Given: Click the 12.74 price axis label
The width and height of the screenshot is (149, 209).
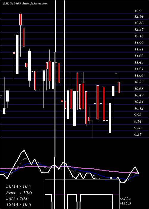Looking at the screenshot, I should (x=139, y=16).
